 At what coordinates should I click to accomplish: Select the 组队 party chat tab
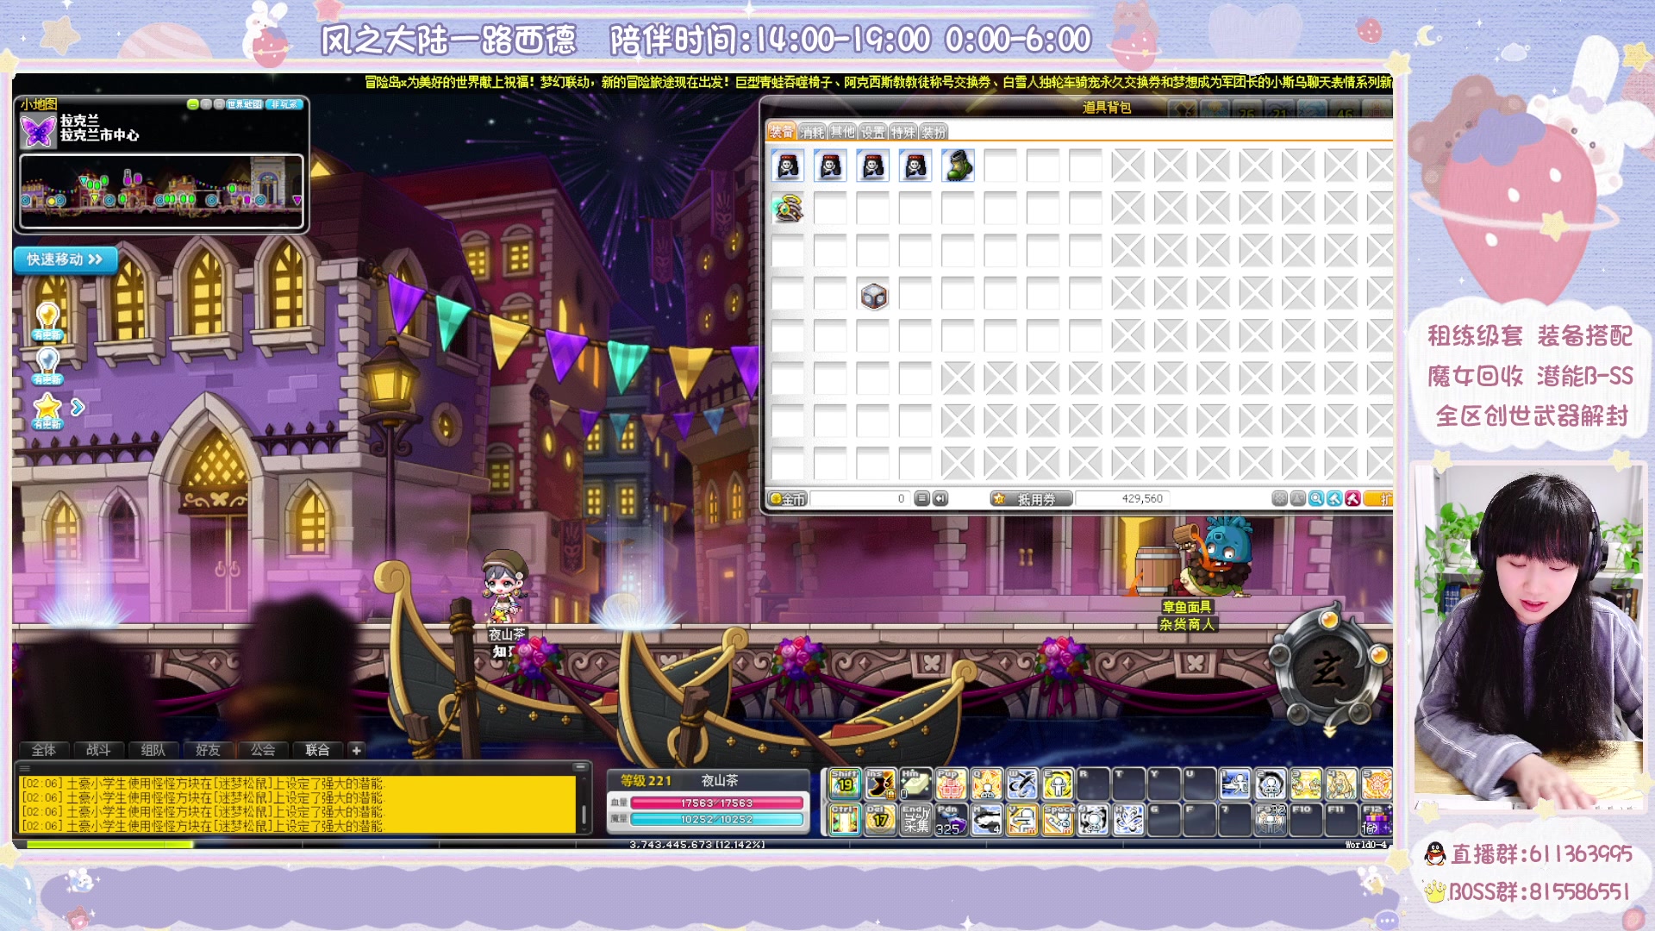tap(153, 750)
